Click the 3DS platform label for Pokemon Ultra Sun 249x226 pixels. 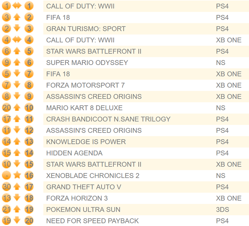(223, 210)
